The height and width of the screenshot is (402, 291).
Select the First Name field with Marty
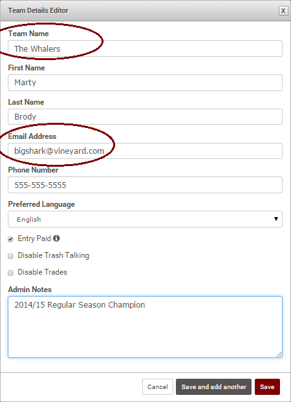(145, 83)
